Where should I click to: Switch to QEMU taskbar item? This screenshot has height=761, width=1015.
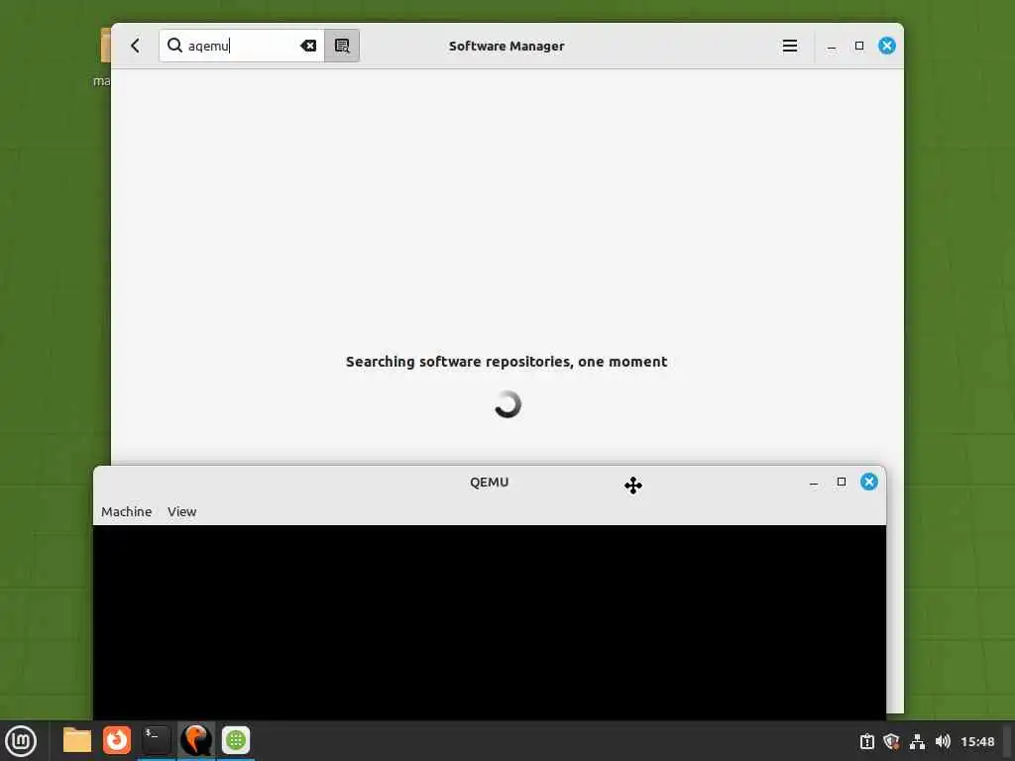point(196,740)
